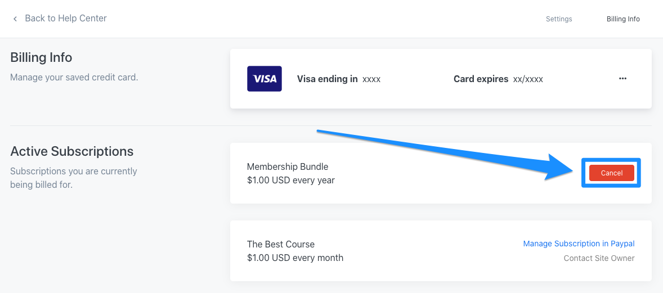Select the Visa ending in text
Image resolution: width=663 pixels, height=293 pixels.
(x=327, y=79)
